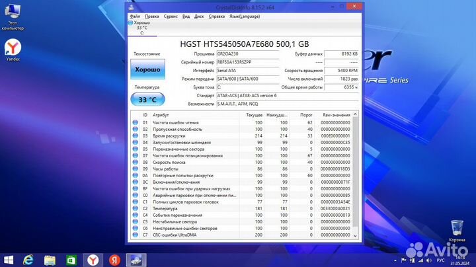Click the 33 °C temperature button
This screenshot has width=476, height=267.
[147, 100]
